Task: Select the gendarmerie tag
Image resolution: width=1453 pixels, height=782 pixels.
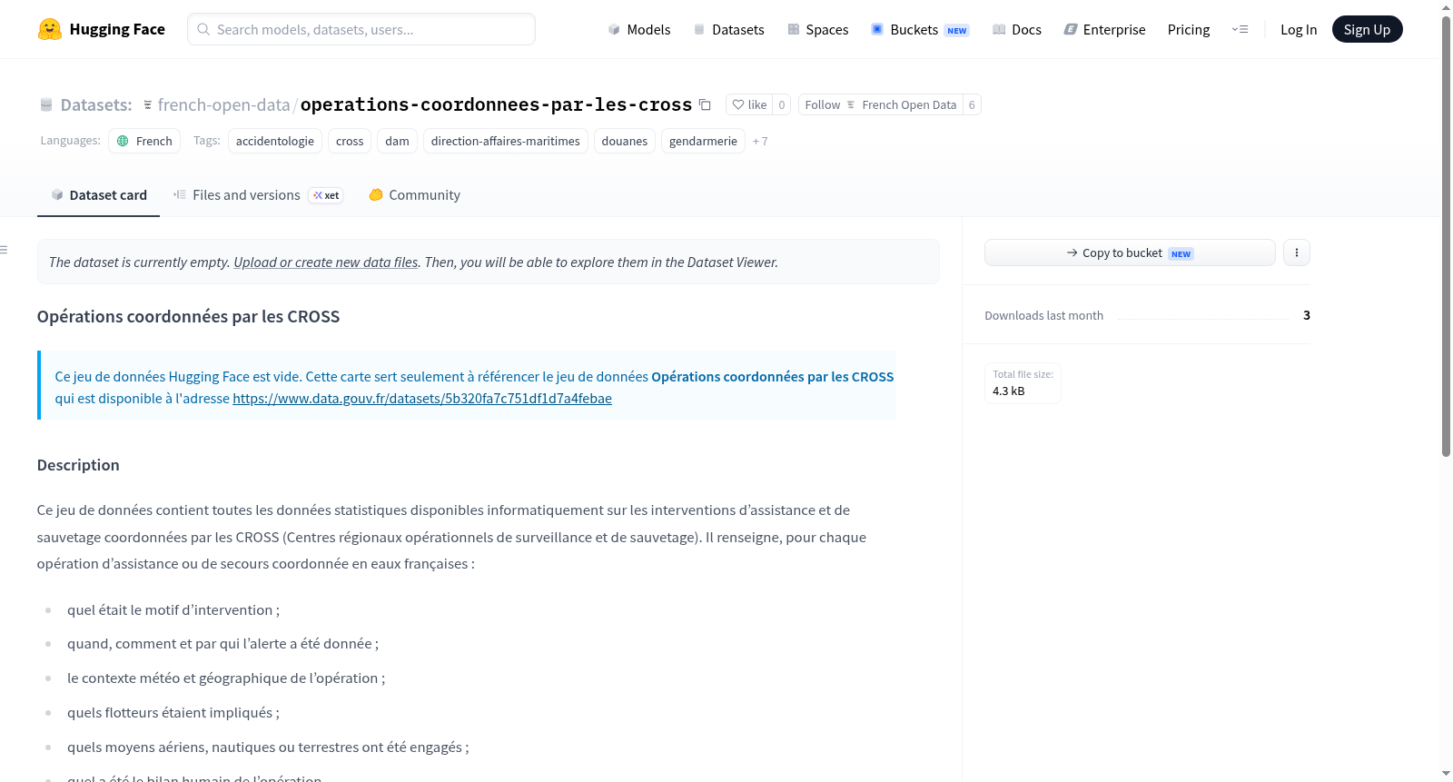Action: 703,141
